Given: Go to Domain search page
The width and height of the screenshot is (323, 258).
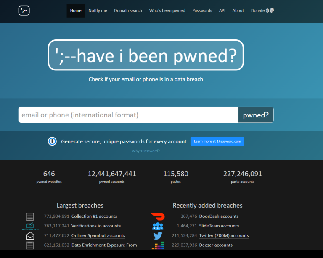Looking at the screenshot, I should tap(128, 10).
